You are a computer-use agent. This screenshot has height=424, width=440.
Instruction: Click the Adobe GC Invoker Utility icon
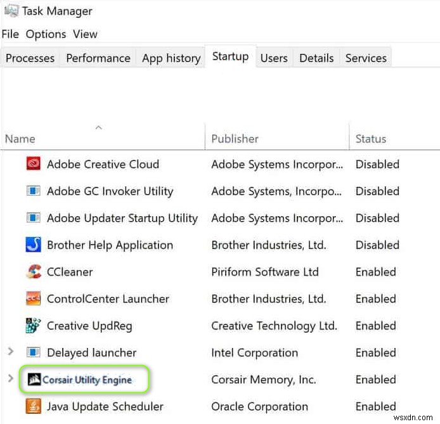pos(33,191)
